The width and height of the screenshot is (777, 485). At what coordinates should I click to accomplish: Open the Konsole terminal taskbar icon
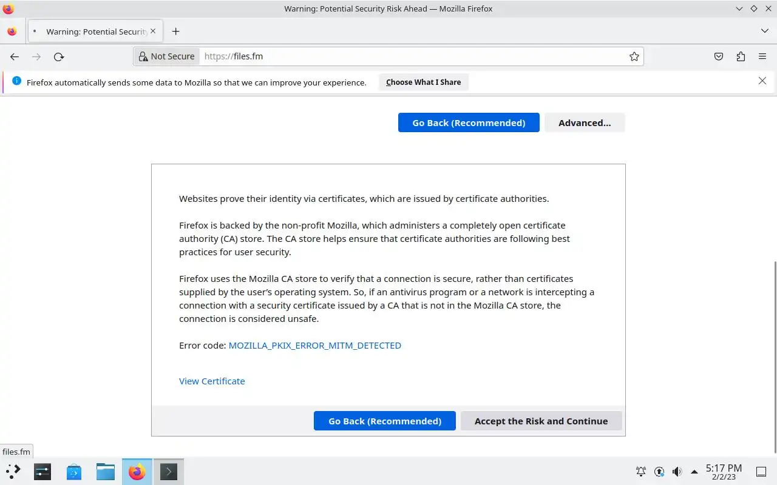(169, 471)
